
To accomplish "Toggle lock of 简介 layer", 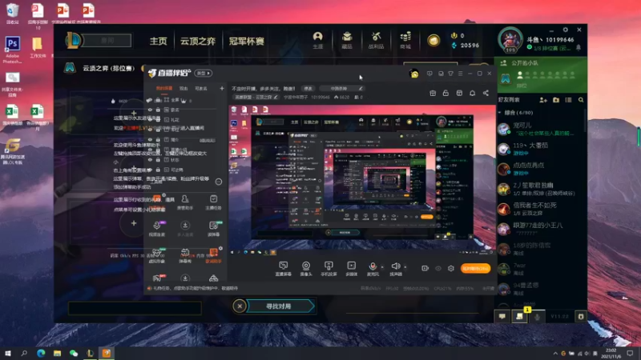I will coord(158,139).
